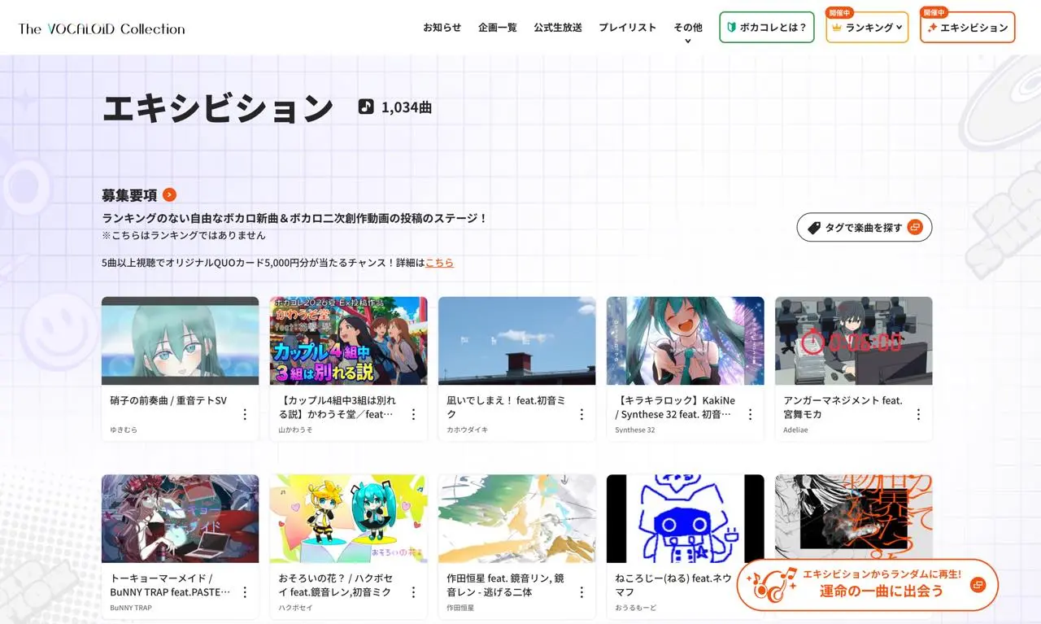This screenshot has width=1041, height=624.
Task: Click the crown icon in ランキング button
Action: (837, 28)
